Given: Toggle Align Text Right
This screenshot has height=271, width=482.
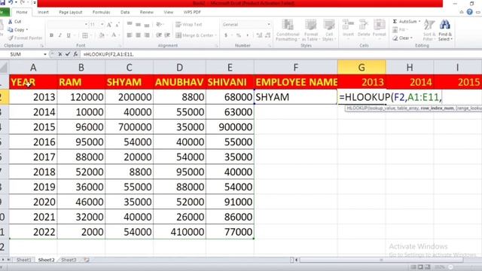Looking at the screenshot, I should (147, 35).
